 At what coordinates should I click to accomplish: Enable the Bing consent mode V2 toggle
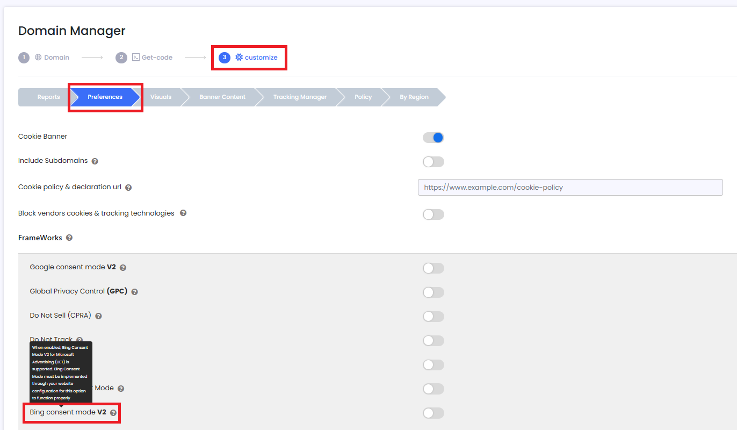433,413
